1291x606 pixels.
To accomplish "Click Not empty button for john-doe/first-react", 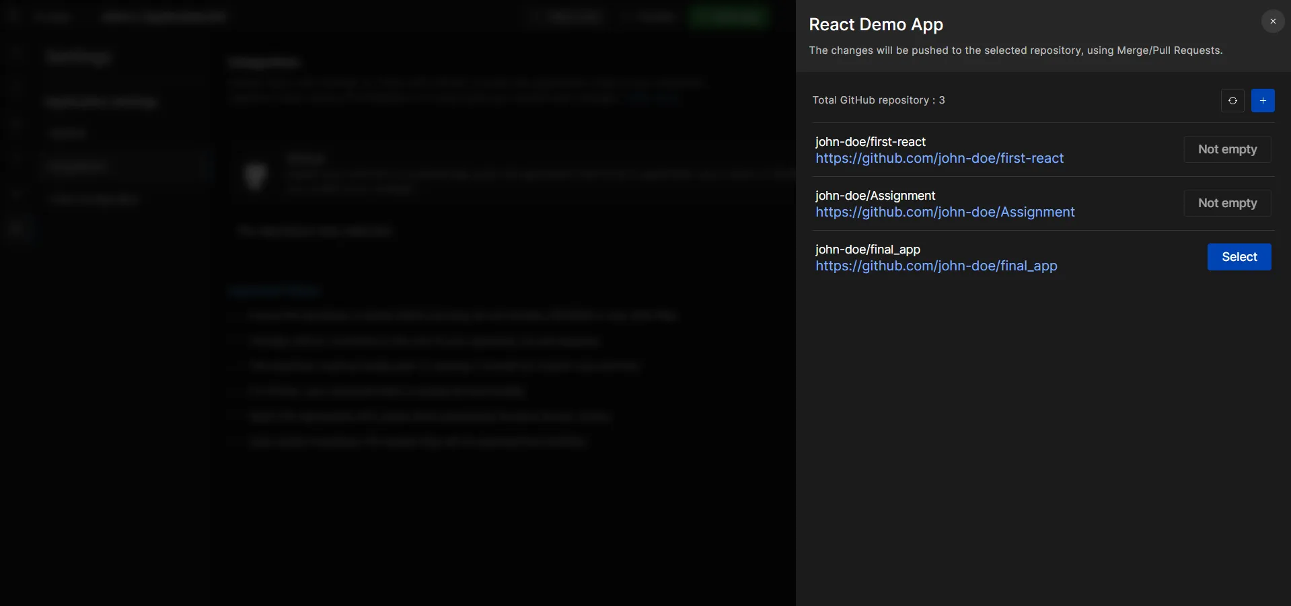I will [1227, 149].
